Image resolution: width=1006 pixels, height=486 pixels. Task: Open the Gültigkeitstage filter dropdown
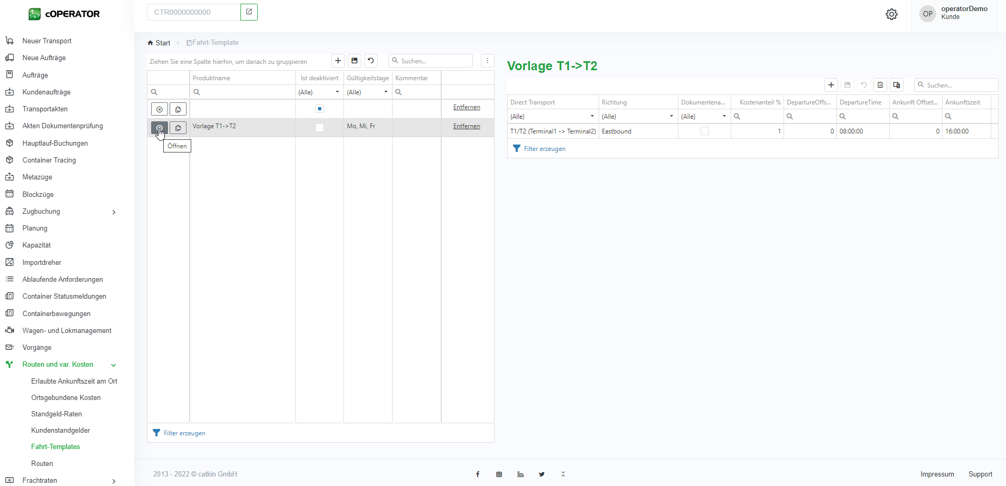click(385, 92)
